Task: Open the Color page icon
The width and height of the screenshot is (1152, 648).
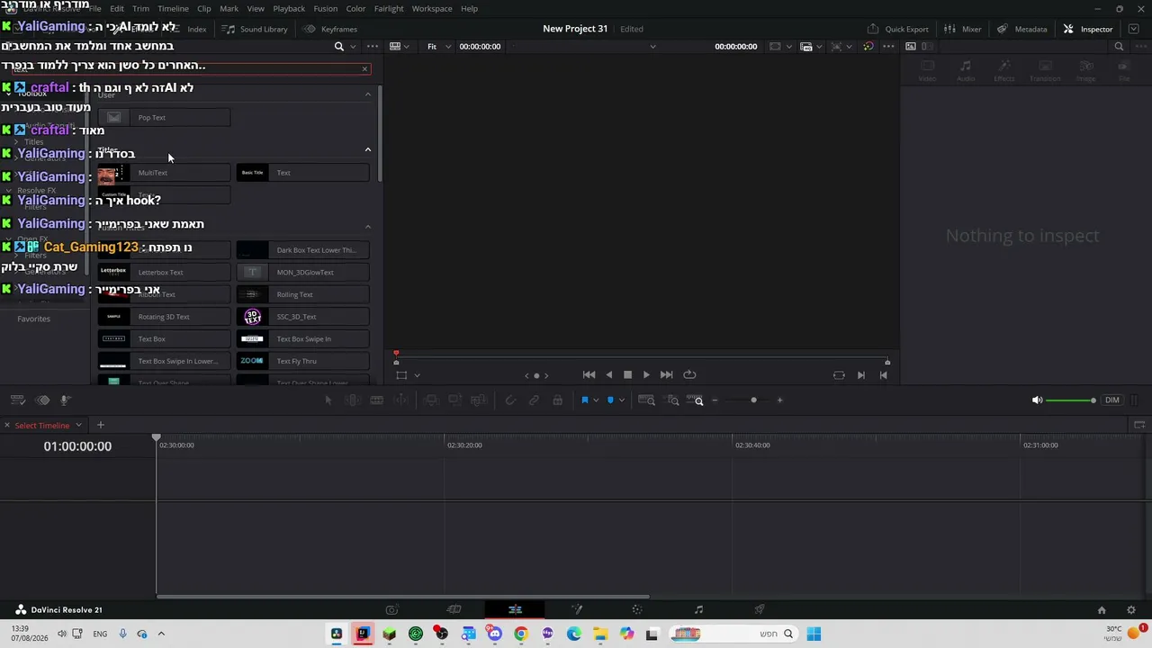Action: [637, 609]
